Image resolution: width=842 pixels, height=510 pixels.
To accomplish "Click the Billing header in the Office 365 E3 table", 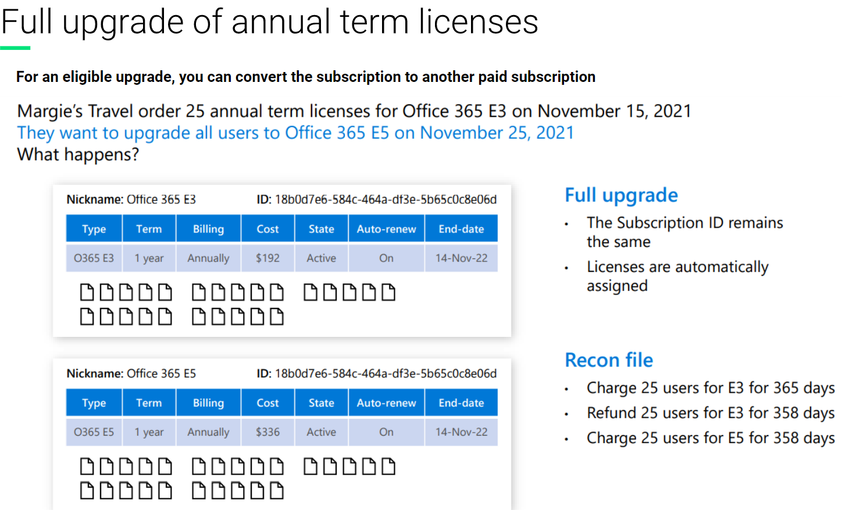I will pos(208,228).
